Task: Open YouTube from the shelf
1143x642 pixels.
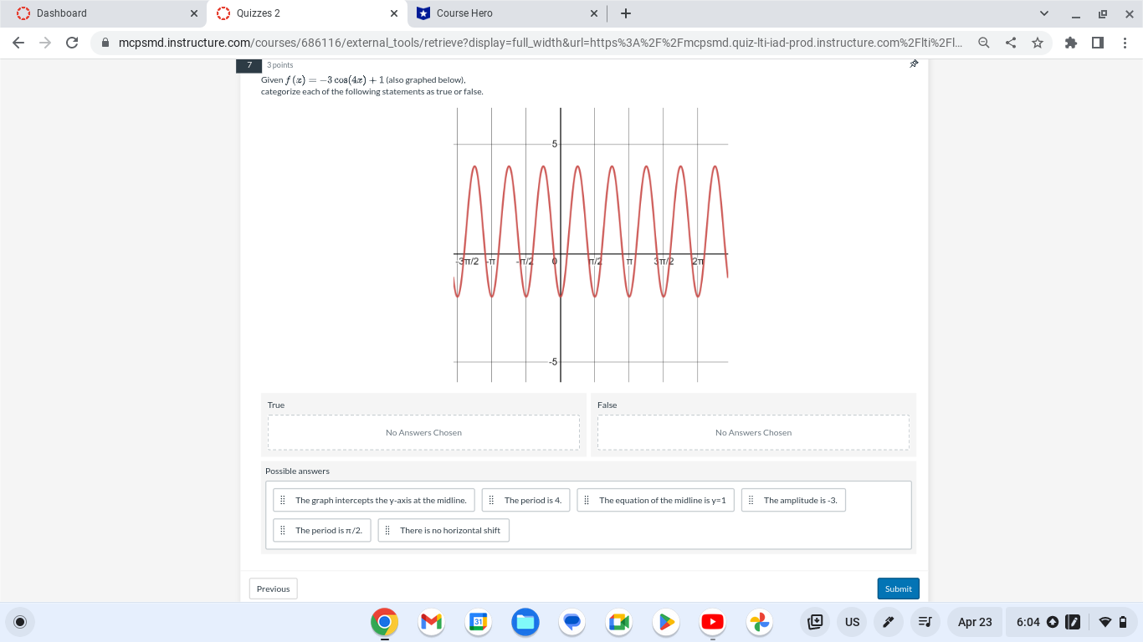Action: (x=712, y=622)
